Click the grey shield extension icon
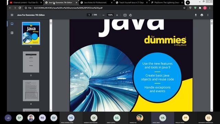 [x=190, y=8]
